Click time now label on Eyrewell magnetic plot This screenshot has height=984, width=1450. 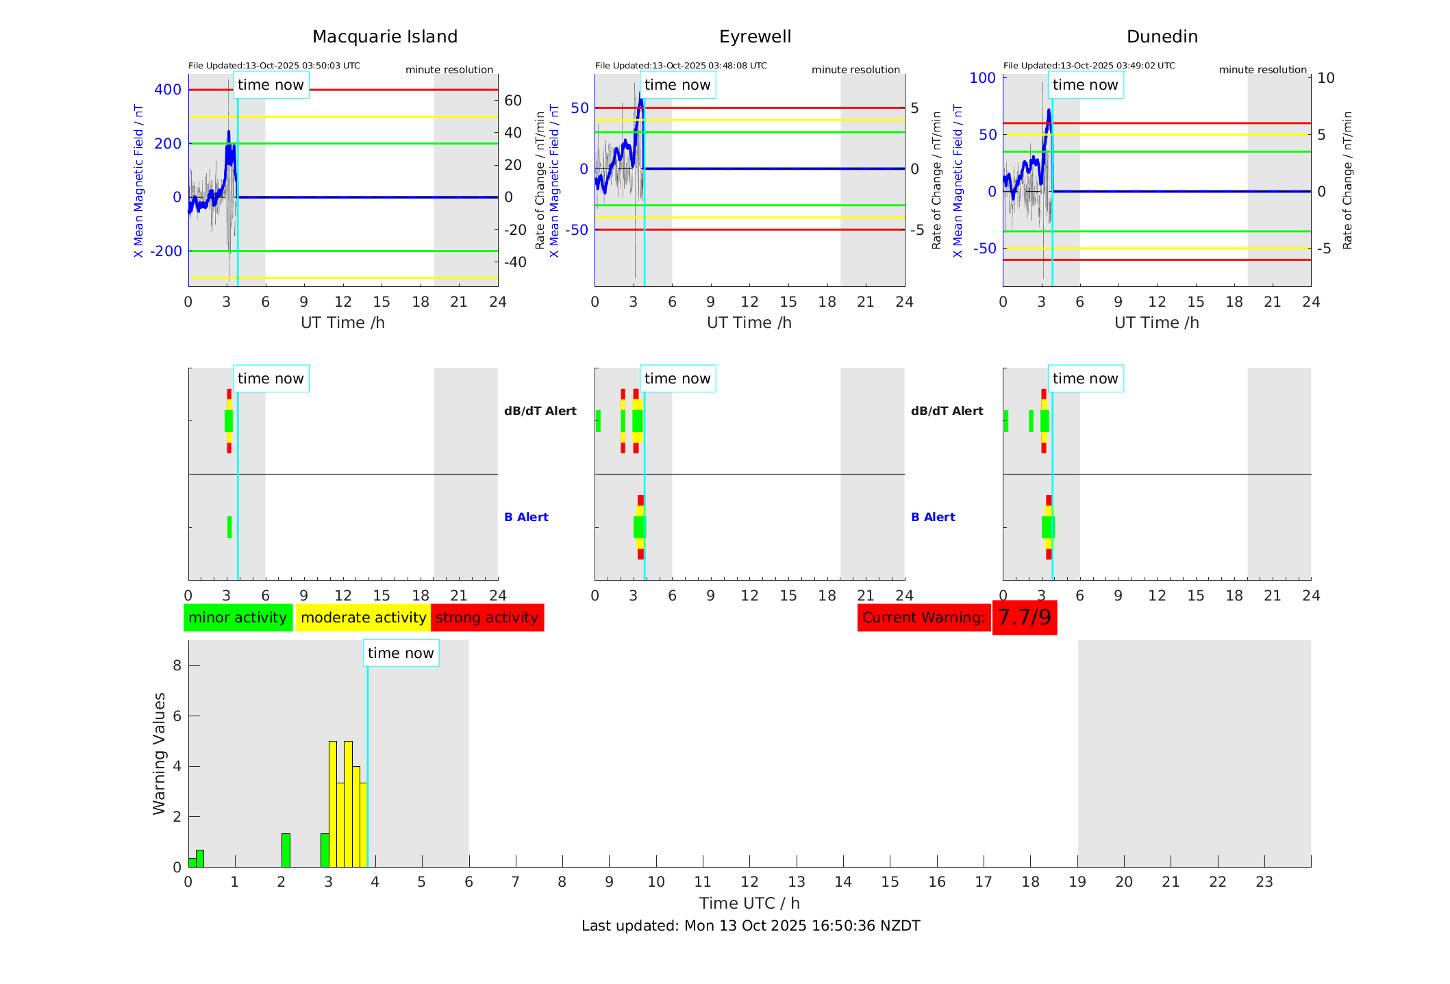click(677, 85)
